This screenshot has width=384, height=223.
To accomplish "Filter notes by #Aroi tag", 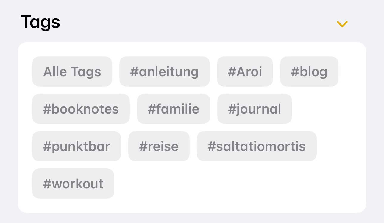I will (245, 71).
